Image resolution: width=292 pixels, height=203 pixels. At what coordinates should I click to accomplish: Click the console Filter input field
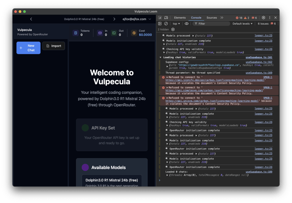pyautogui.click(x=211, y=24)
